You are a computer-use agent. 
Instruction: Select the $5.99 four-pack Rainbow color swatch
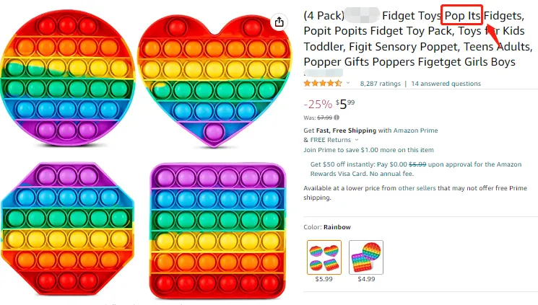[x=324, y=257]
